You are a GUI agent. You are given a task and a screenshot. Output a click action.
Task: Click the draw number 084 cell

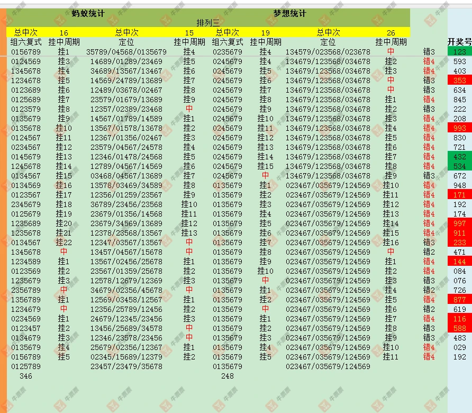[459, 271]
